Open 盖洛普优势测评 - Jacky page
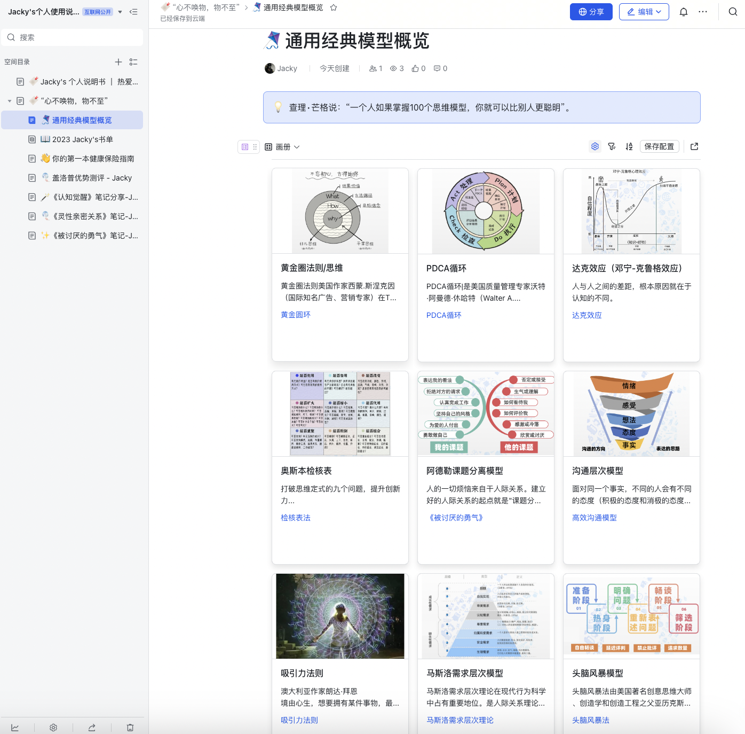 tap(91, 178)
